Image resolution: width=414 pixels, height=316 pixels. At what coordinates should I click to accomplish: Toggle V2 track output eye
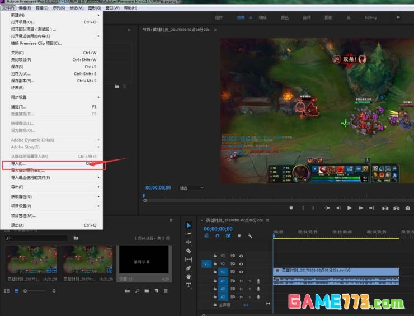[241, 264]
